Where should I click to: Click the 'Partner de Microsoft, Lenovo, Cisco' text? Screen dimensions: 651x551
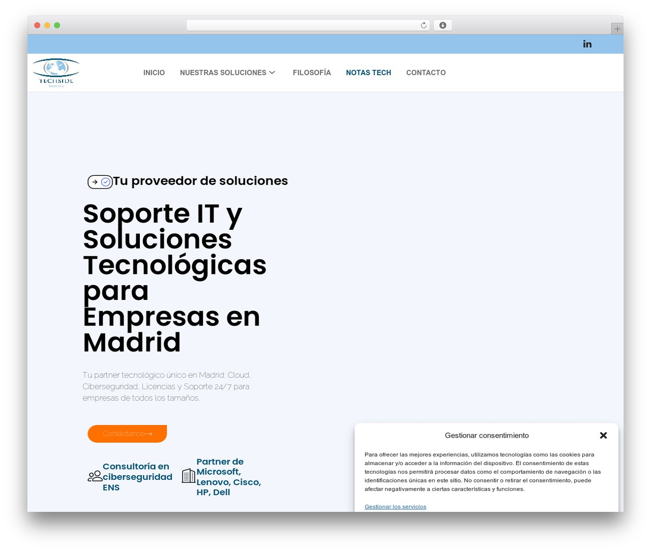click(x=229, y=477)
